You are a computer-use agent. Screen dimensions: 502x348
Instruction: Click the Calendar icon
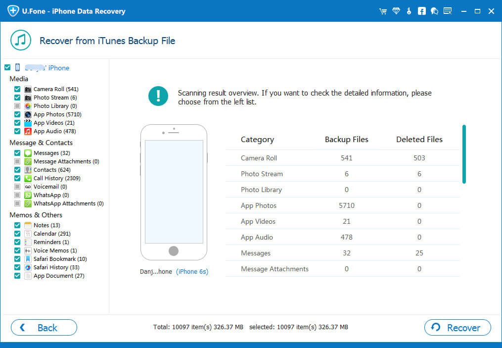[x=28, y=234]
